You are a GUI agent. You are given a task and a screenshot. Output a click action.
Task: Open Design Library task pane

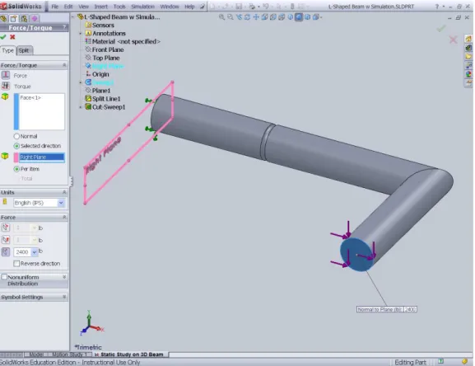click(468, 48)
